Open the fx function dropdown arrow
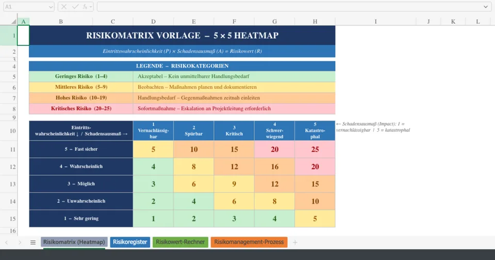Screen dimensions: 495x260 tap(91, 7)
